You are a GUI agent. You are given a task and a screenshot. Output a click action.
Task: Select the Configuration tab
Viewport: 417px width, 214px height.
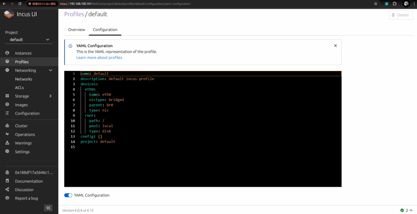[105, 30]
